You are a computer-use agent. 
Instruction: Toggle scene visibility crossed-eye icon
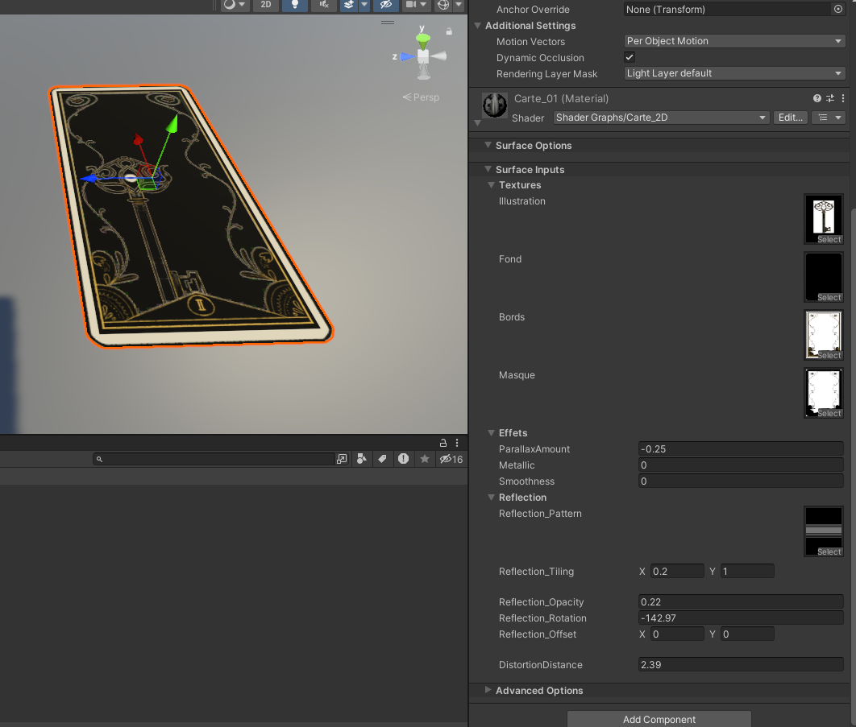coord(387,5)
